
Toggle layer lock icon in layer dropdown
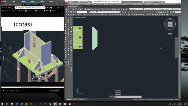96,12
